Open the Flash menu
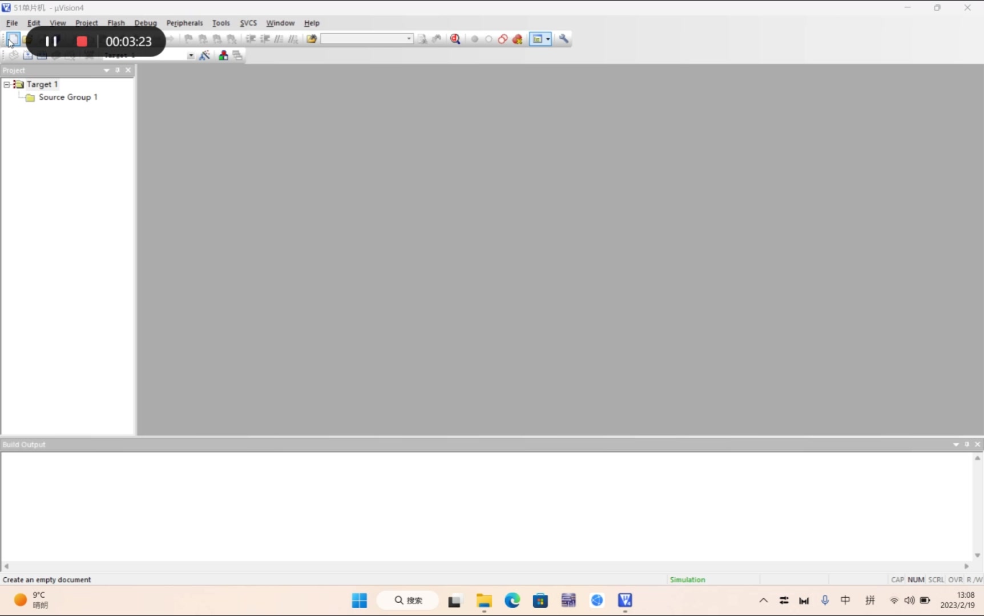The image size is (984, 616). coord(116,23)
